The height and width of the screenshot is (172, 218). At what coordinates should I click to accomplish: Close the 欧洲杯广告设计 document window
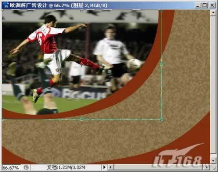pos(212,5)
